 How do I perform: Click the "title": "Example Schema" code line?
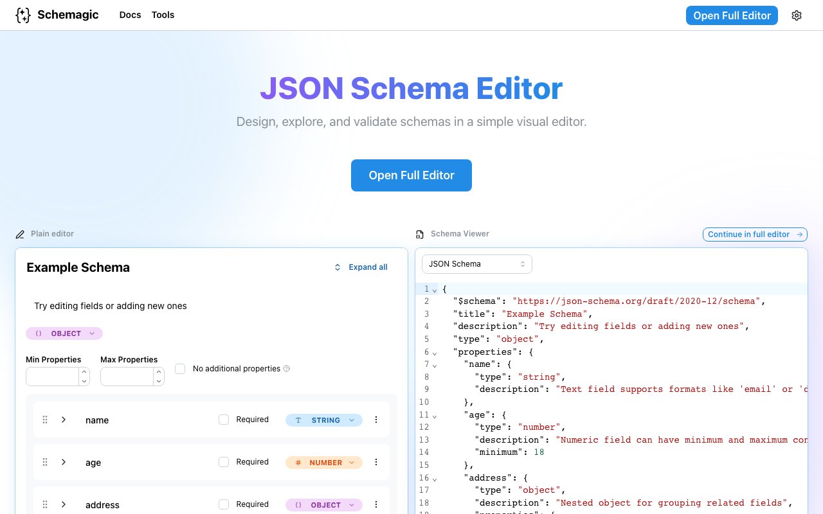coord(522,314)
